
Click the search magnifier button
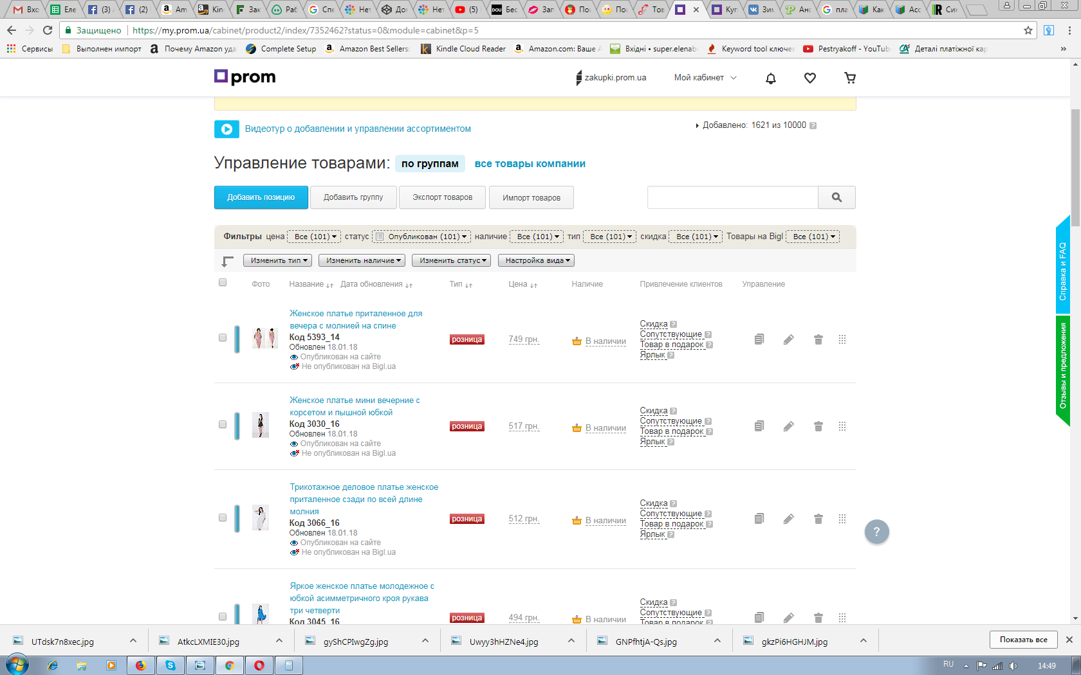click(x=836, y=197)
